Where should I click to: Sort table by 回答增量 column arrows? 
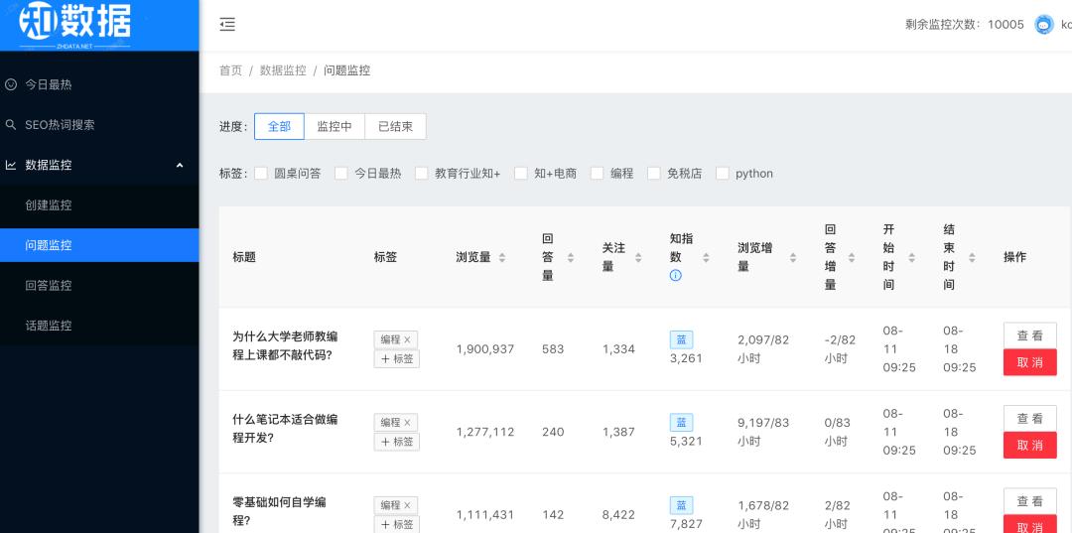coord(852,258)
